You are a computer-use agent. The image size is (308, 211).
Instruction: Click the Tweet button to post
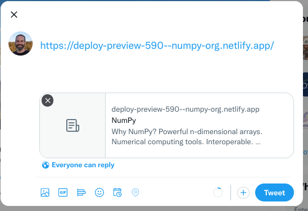274,192
